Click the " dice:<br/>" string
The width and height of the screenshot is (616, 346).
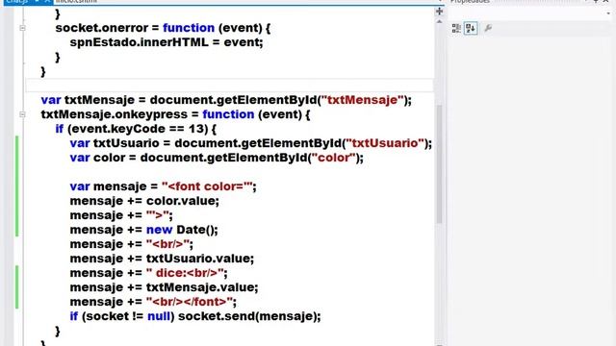pyautogui.click(x=185, y=273)
